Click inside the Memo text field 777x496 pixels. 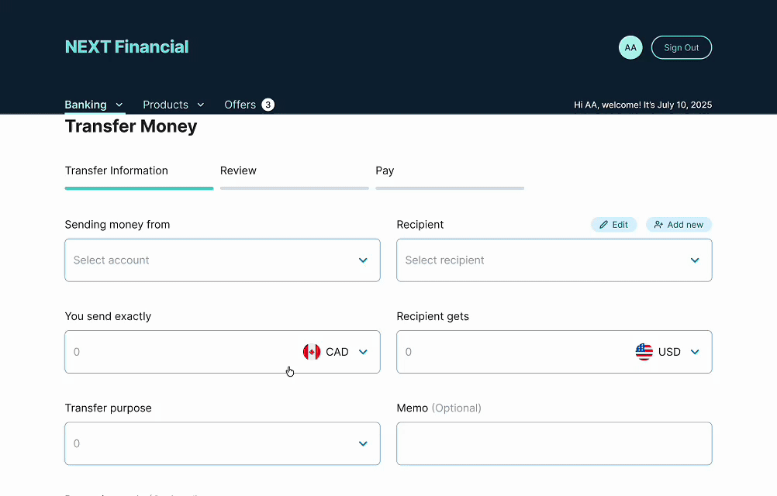pos(554,443)
